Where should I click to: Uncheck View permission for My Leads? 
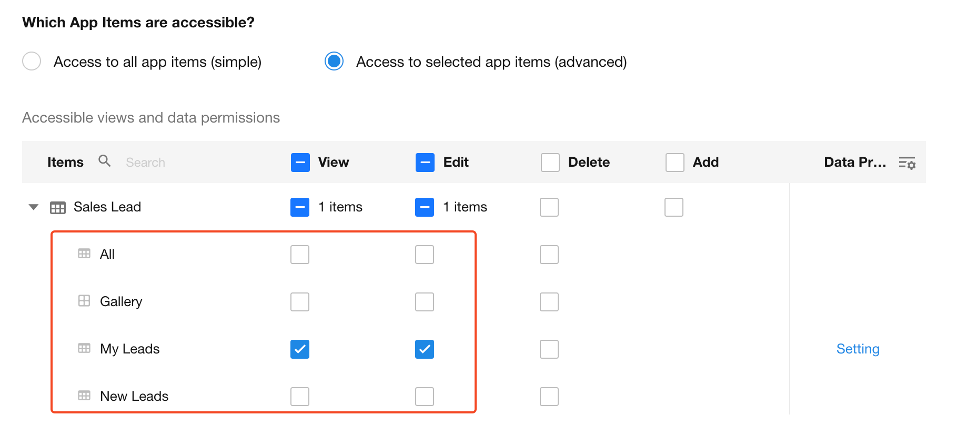coord(300,349)
